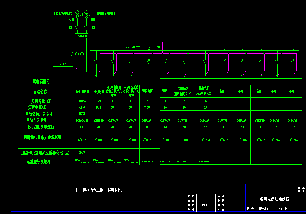The width and height of the screenshot is (306, 214).
Task: Click the 负荷电流(A) row label
Action: (x=37, y=107)
